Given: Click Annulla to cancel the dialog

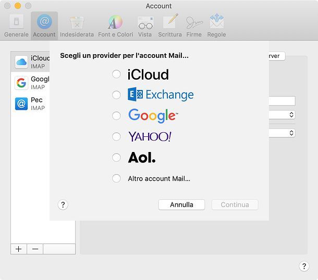Looking at the screenshot, I should 181,205.
